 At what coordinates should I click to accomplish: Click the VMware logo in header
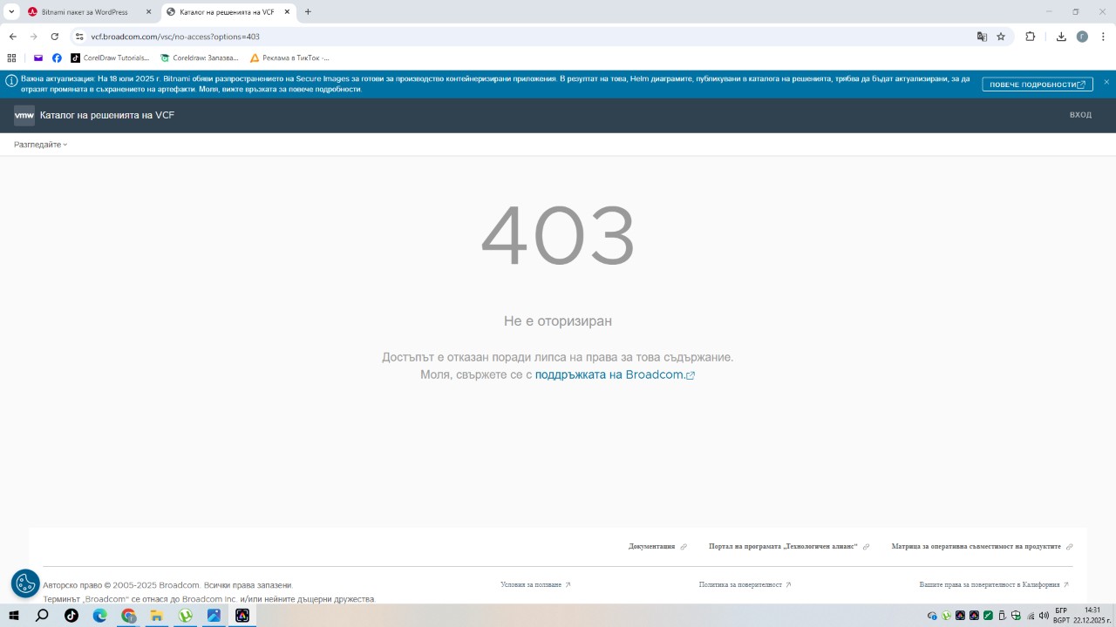click(x=24, y=115)
